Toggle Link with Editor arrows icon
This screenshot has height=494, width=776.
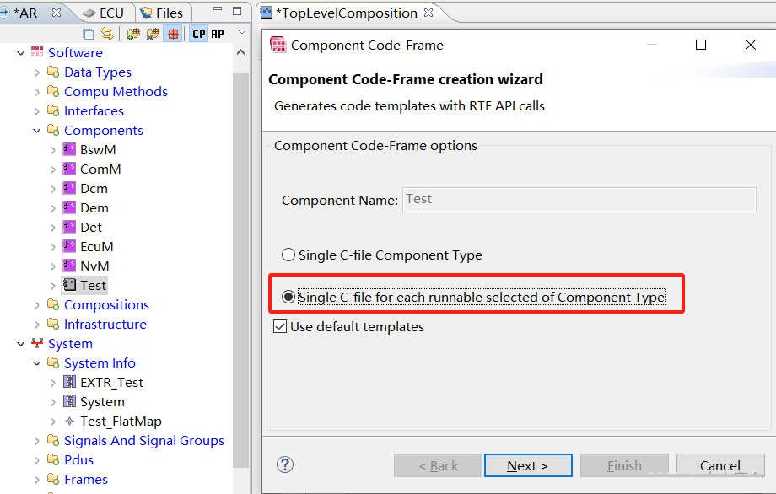point(106,34)
